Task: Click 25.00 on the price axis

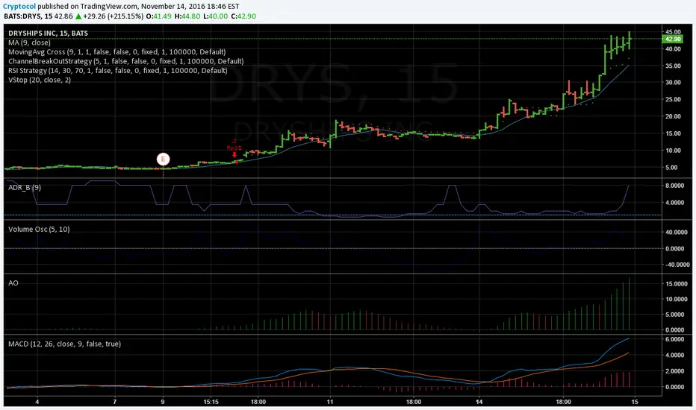Action: tap(673, 99)
